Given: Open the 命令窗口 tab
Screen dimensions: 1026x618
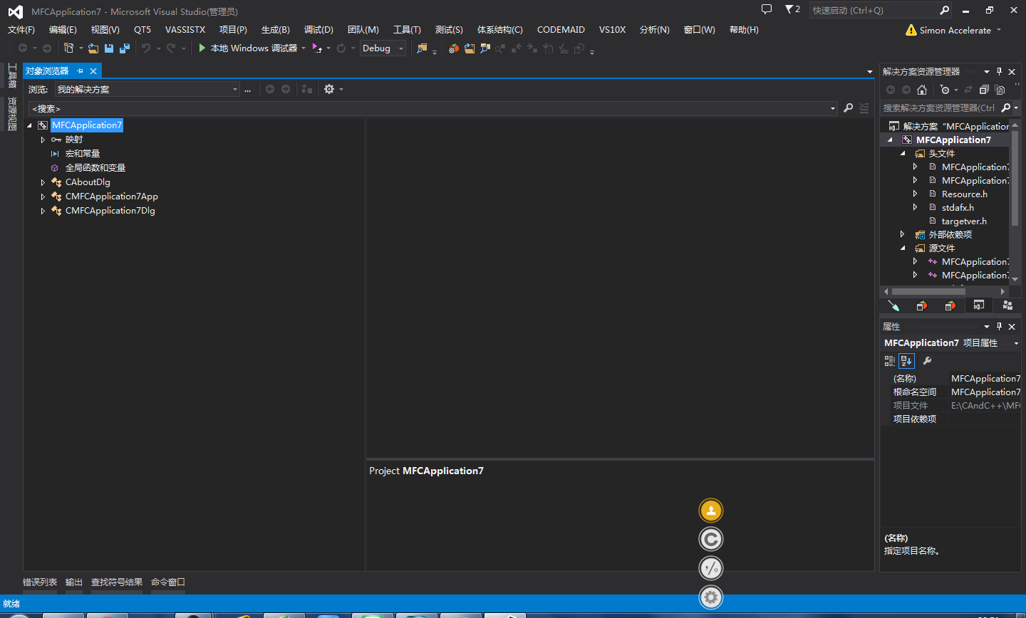Looking at the screenshot, I should pos(168,582).
